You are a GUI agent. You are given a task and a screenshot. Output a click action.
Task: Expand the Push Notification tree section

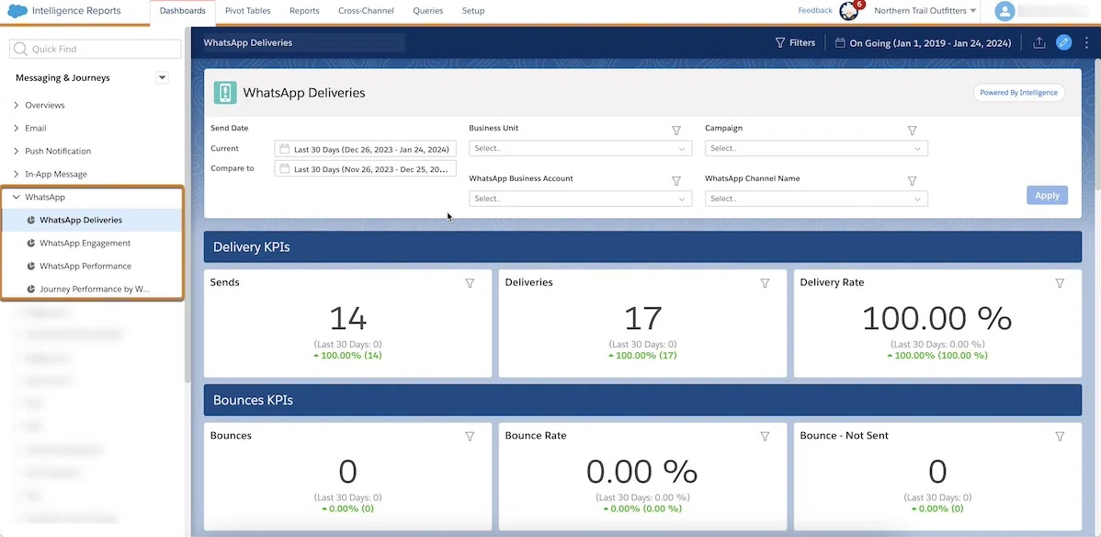pyautogui.click(x=17, y=151)
